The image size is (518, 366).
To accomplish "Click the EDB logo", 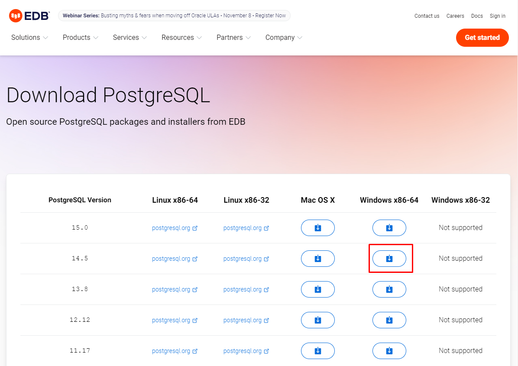I will point(29,16).
